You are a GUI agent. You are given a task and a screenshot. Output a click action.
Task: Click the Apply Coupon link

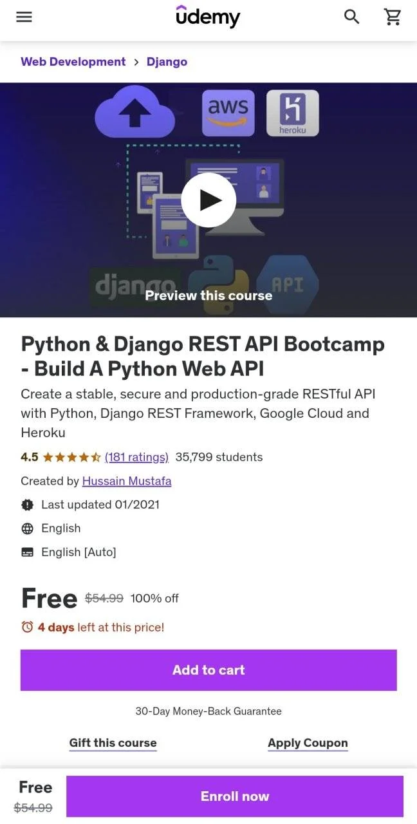pos(308,743)
